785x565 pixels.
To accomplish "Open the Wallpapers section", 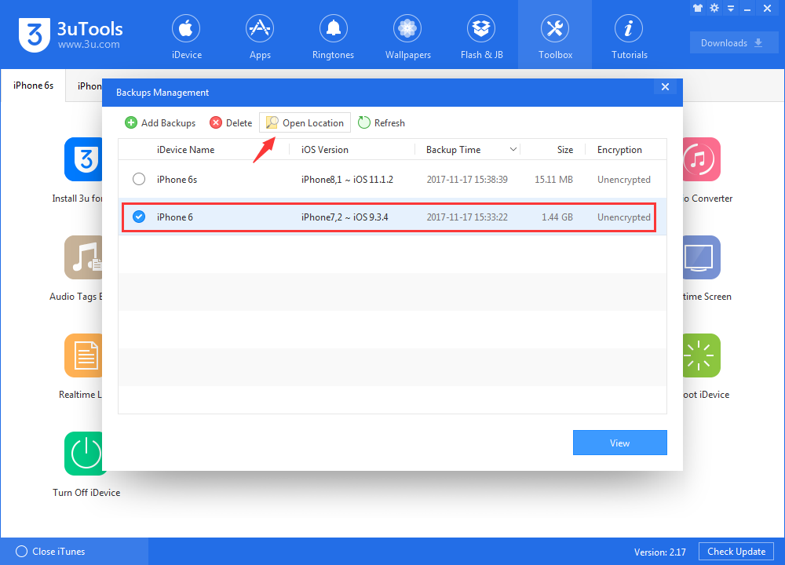I will click(x=407, y=37).
